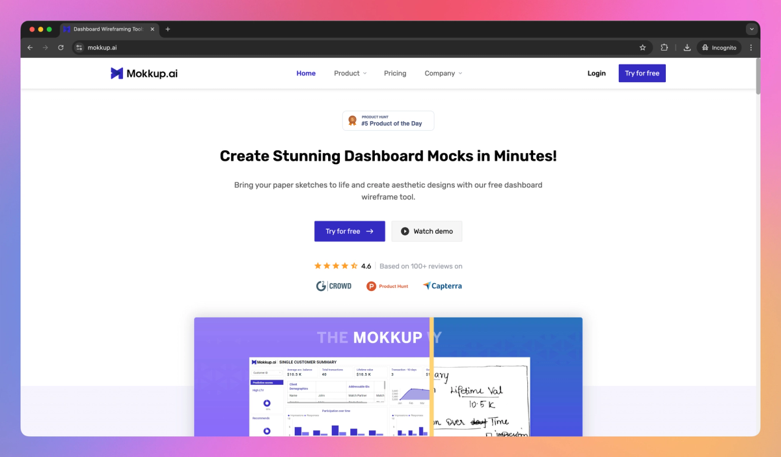The height and width of the screenshot is (457, 781).
Task: Open Chrome's three-dot menu
Action: pyautogui.click(x=751, y=48)
